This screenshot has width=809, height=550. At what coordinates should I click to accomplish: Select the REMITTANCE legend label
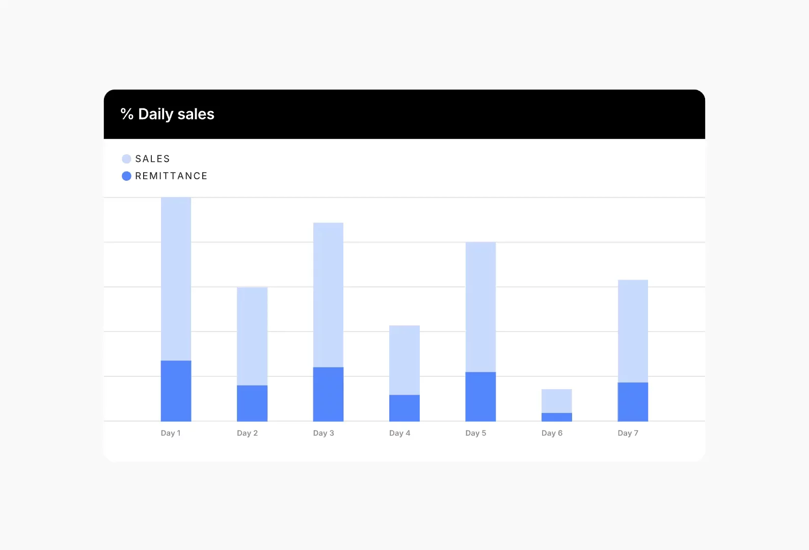(171, 176)
